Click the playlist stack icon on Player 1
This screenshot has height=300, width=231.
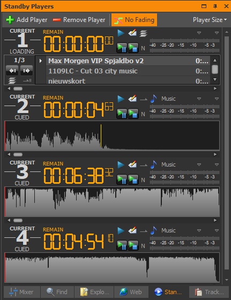[x=143, y=33]
